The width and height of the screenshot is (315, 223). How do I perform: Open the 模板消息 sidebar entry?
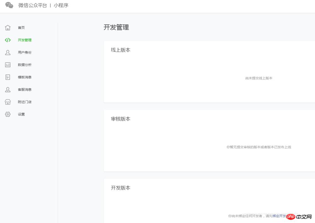25,77
